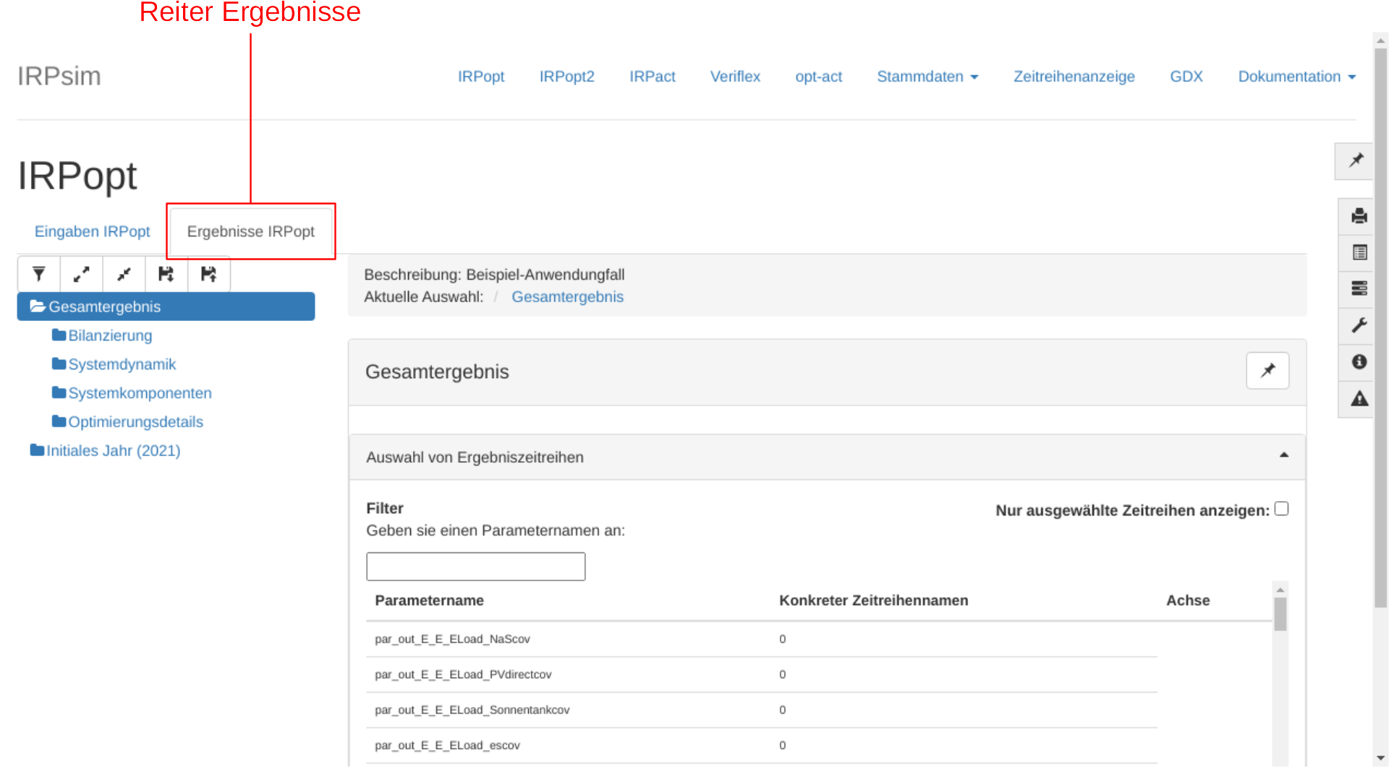Click the Systemdynamik folder icon
The width and height of the screenshot is (1389, 767).
(59, 364)
